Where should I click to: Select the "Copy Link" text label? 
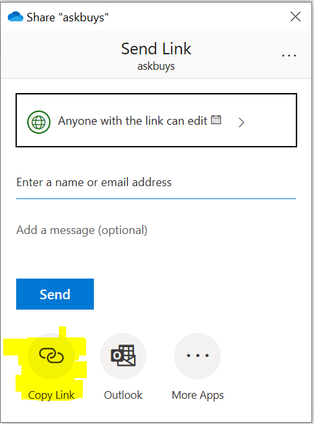[x=51, y=396]
